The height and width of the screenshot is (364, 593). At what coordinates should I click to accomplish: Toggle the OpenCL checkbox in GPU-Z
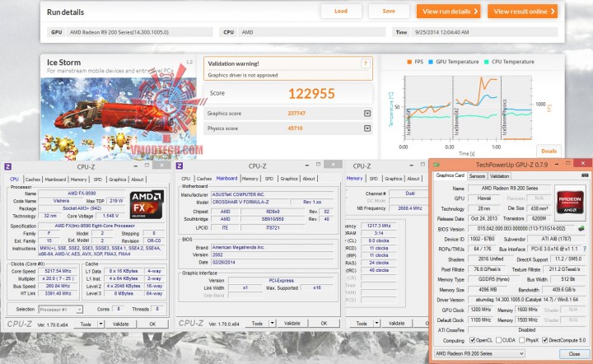pos(472,340)
